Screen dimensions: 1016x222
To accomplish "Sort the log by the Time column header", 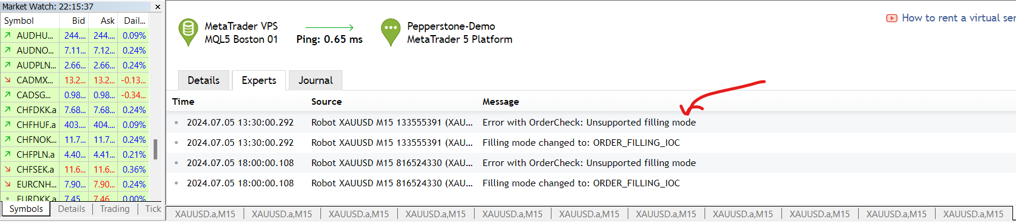I will (x=183, y=102).
